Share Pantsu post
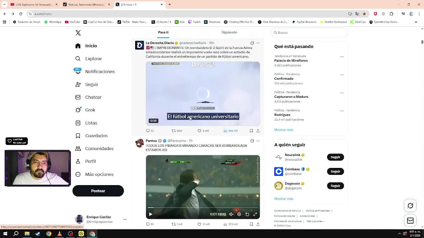 (258, 224)
